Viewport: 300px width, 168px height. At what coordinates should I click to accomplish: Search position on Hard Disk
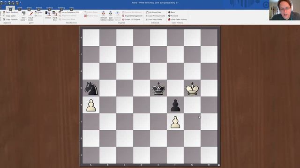point(55,16)
